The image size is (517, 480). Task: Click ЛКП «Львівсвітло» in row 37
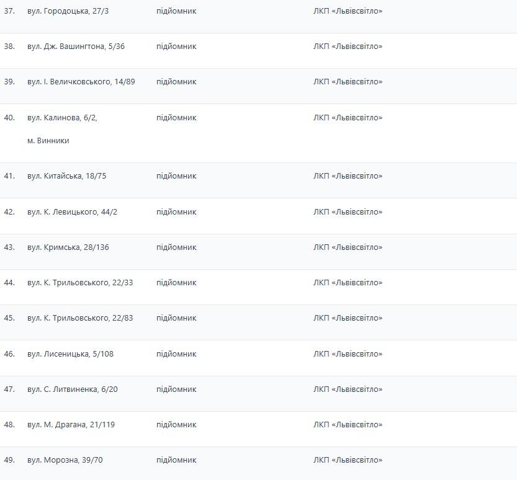[x=348, y=11]
